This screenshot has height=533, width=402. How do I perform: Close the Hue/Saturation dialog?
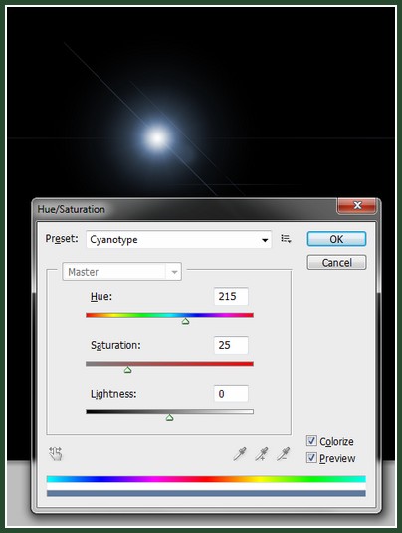pos(357,205)
